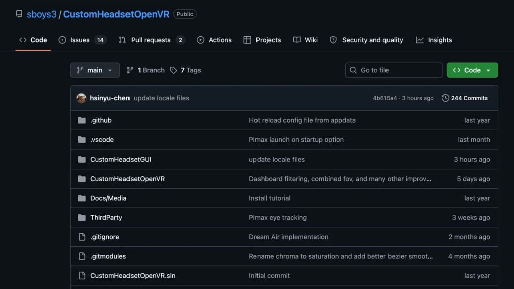Viewport: 514px width, 289px height.
Task: Open commit 'Install tutorial'
Action: [270, 198]
